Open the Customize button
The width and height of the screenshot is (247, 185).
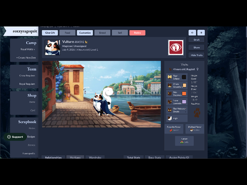pyautogui.click(x=85, y=33)
